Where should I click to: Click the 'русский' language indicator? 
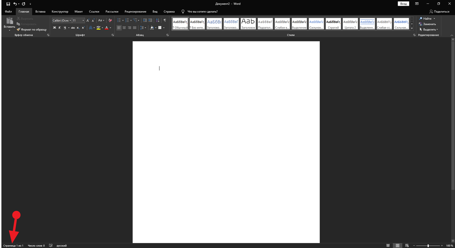(x=61, y=246)
